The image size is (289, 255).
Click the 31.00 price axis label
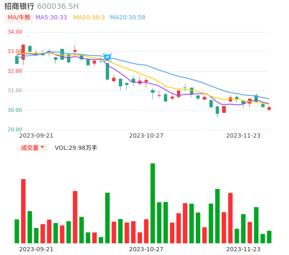15,90
